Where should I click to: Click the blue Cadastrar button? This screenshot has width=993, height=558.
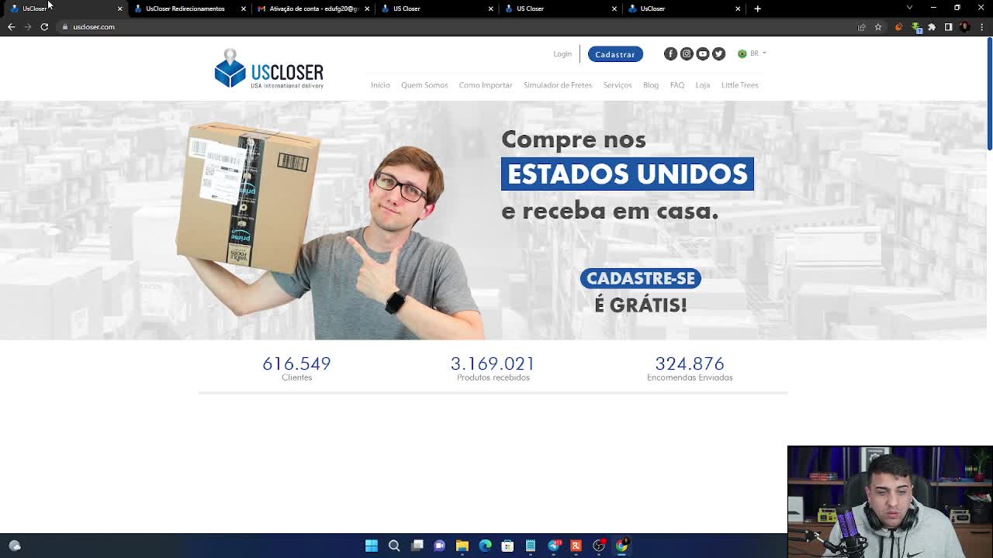pyautogui.click(x=615, y=54)
